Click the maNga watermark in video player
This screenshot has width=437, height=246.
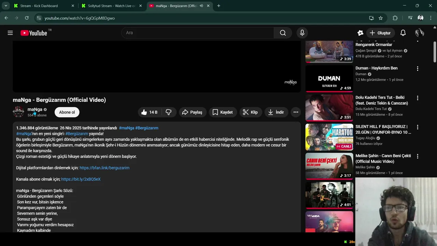click(291, 82)
